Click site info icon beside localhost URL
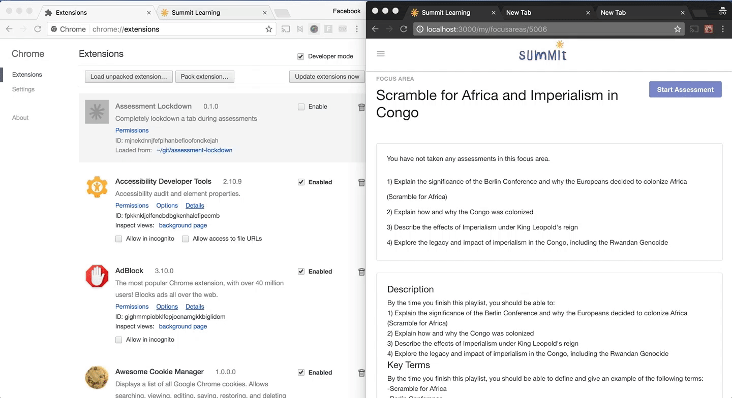732x398 pixels. coord(420,29)
